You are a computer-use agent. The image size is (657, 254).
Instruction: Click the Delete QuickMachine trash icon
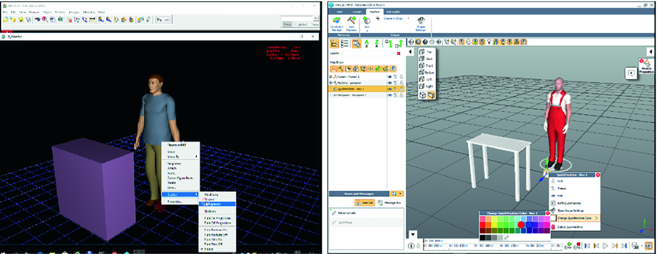click(554, 227)
